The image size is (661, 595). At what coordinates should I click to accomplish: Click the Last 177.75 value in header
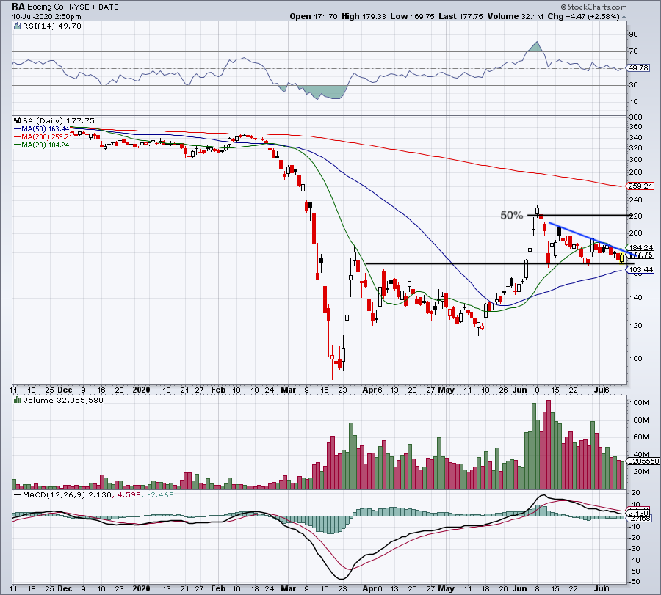pyautogui.click(x=460, y=16)
